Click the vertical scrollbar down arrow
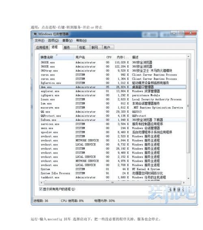This screenshot has width=203, height=230. click(x=188, y=178)
